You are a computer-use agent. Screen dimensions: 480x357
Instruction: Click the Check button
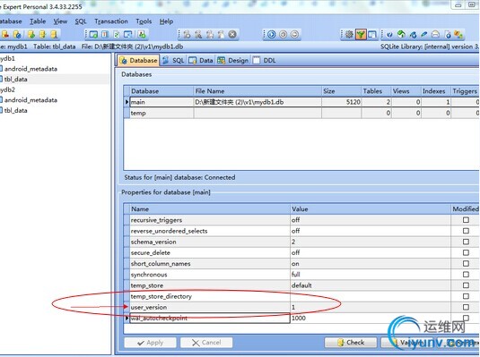pos(351,343)
